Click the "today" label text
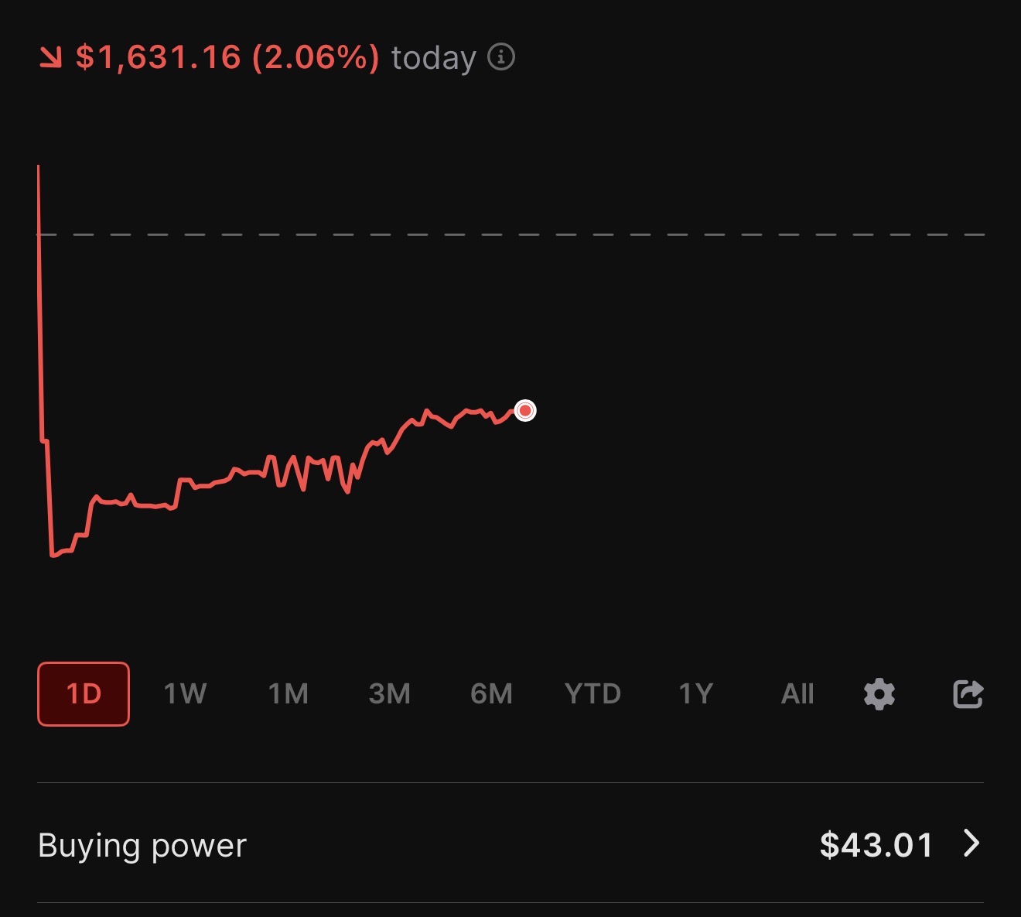This screenshot has height=917, width=1021. (433, 59)
